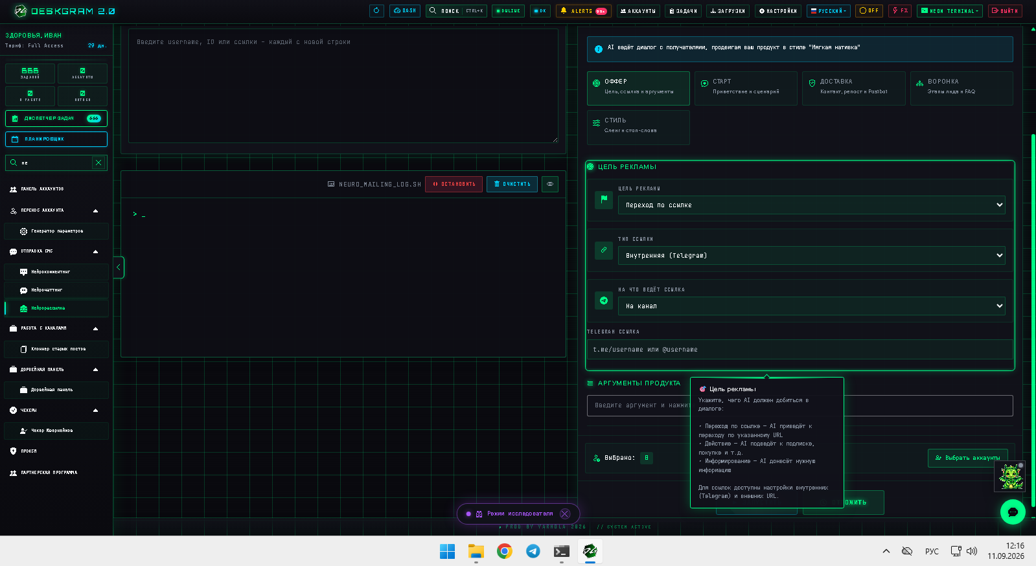1036x566 pixels.
Task: Go to Аккаунты in the top bar
Action: coord(638,11)
